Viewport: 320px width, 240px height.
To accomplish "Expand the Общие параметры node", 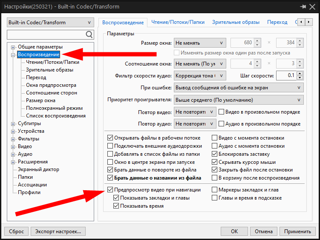I will click(x=13, y=47).
